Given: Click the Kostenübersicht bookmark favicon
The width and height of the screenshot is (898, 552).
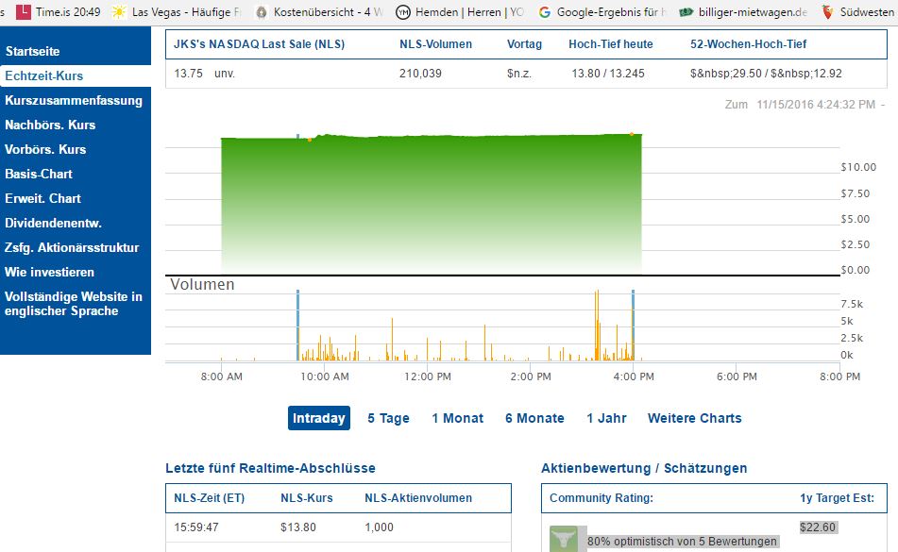Looking at the screenshot, I should pyautogui.click(x=262, y=12).
